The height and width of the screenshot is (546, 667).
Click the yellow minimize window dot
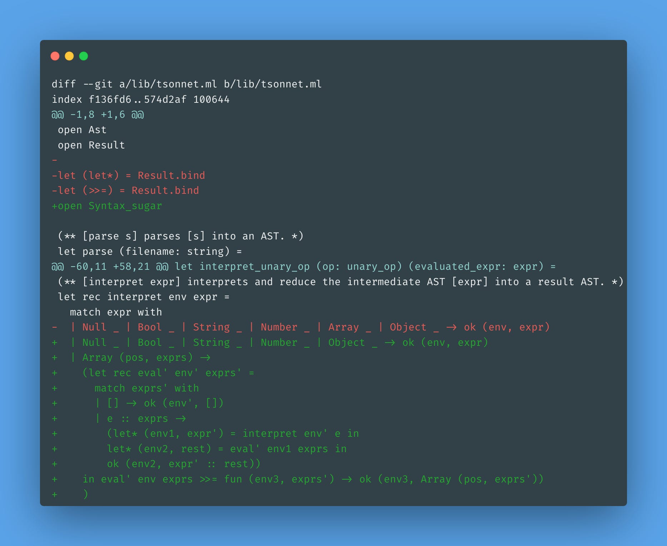pos(69,56)
